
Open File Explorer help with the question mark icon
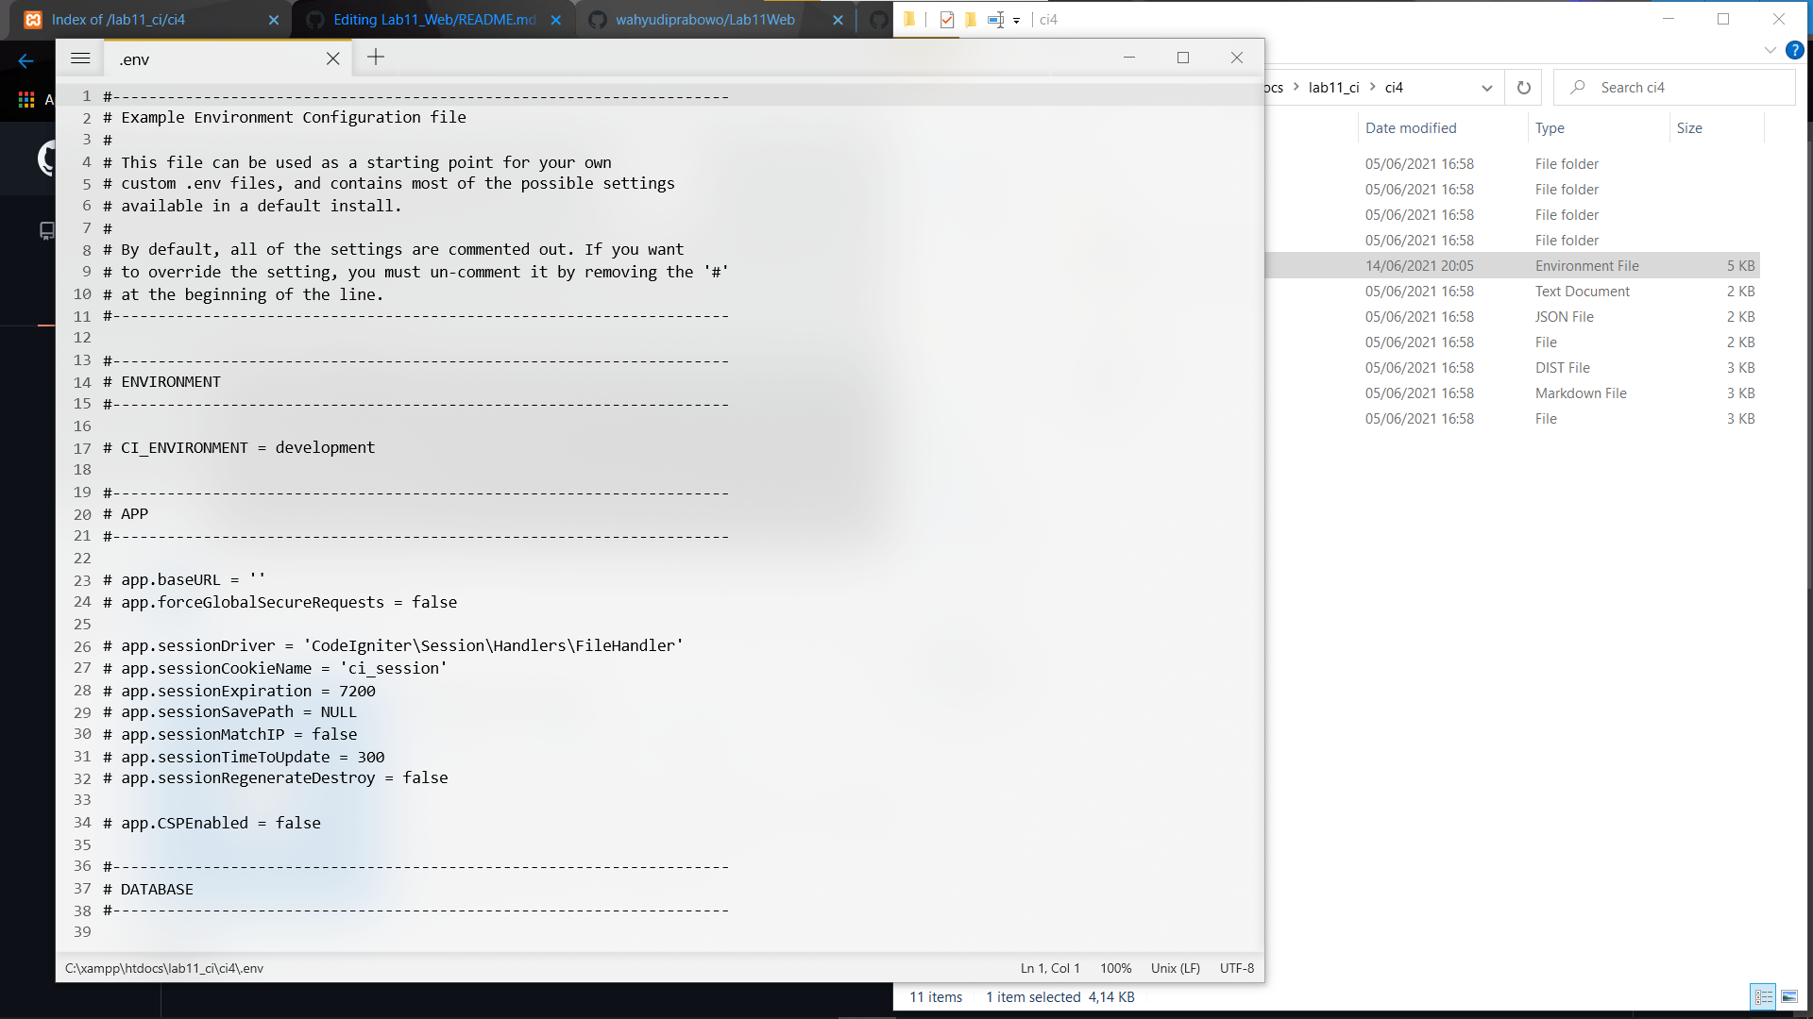click(x=1795, y=50)
